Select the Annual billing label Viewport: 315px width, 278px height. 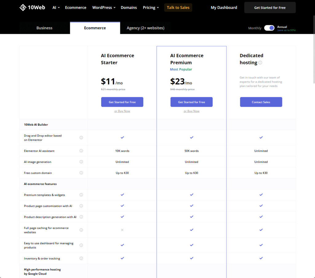pos(282,27)
